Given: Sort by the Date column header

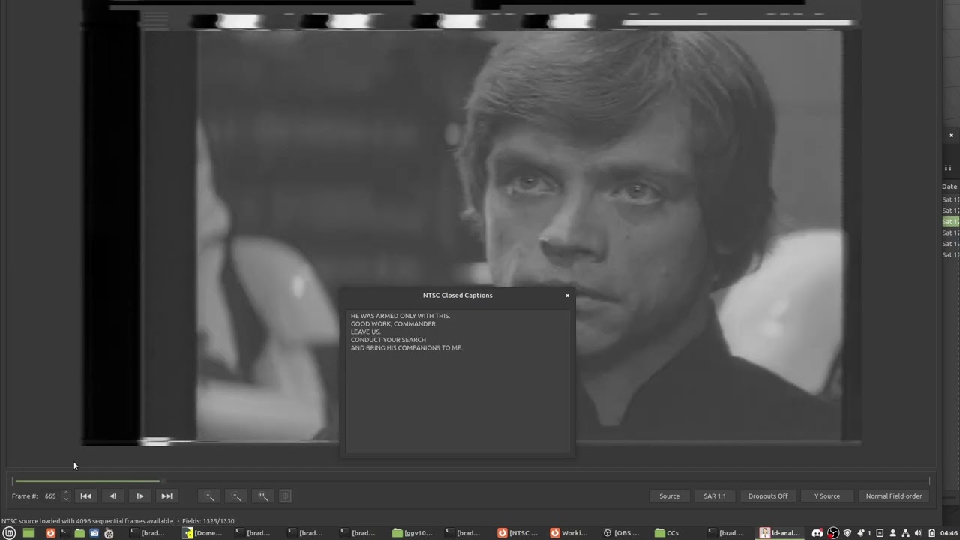Looking at the screenshot, I should click(950, 187).
